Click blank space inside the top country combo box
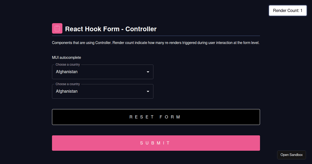Screen dimensions: 312x164 point(112,72)
